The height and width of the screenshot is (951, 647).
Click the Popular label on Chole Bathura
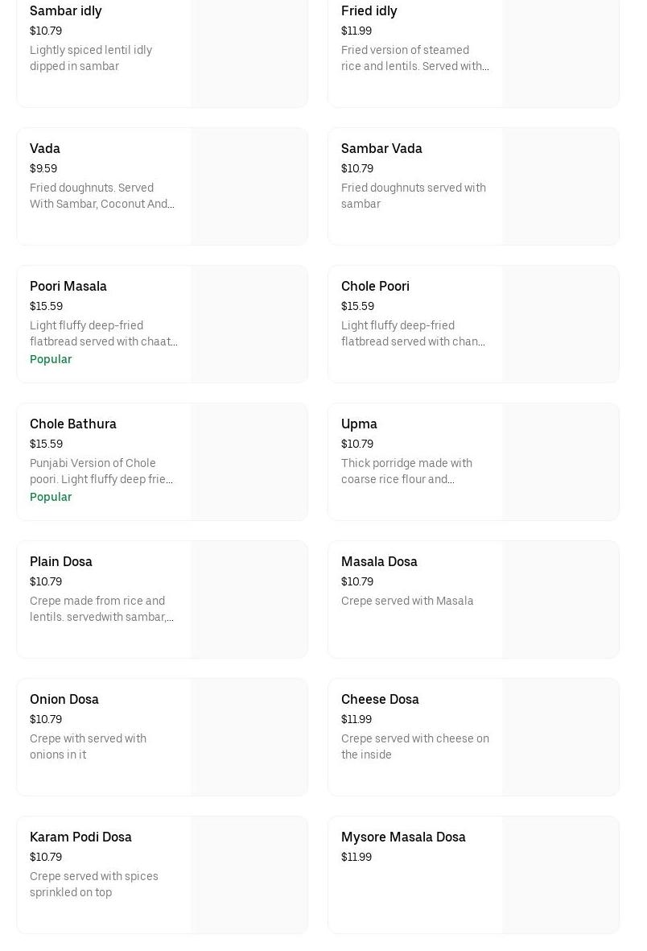point(51,497)
